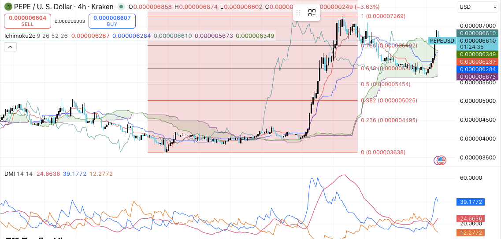This screenshot has height=239, width=501.
Task: Collapse the indicator legend with the chevron
Action: click(10, 47)
